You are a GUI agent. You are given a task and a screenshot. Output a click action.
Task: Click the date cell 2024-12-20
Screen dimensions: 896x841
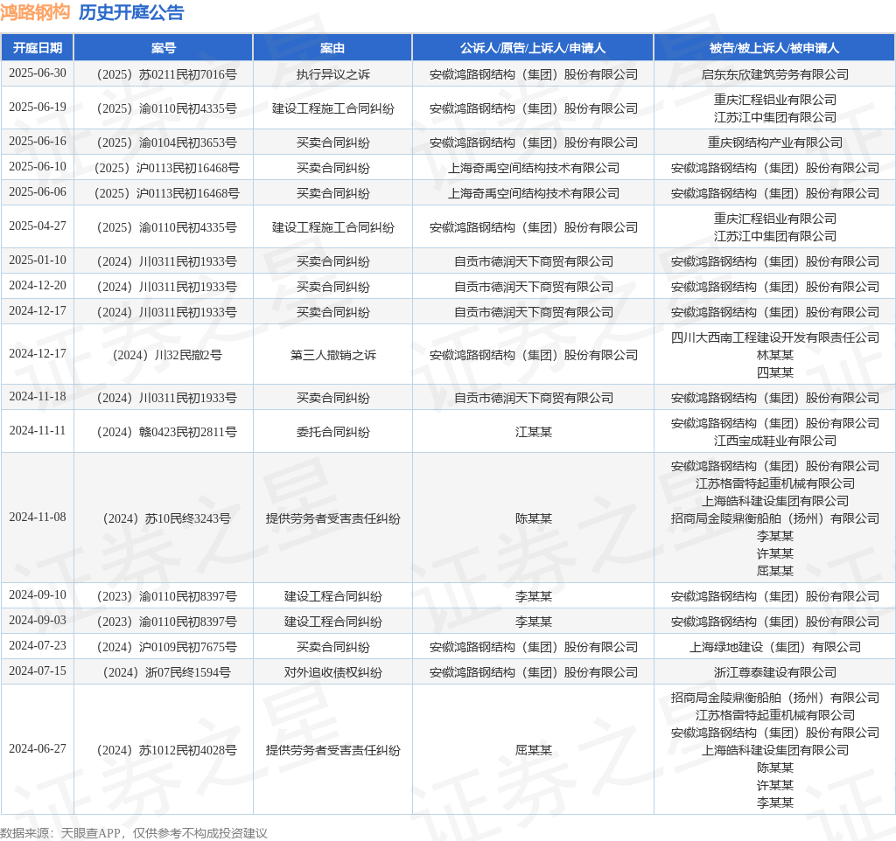[x=38, y=286]
